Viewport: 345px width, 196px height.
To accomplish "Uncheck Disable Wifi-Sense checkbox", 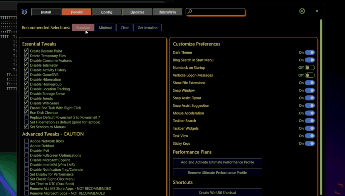I will (26, 103).
